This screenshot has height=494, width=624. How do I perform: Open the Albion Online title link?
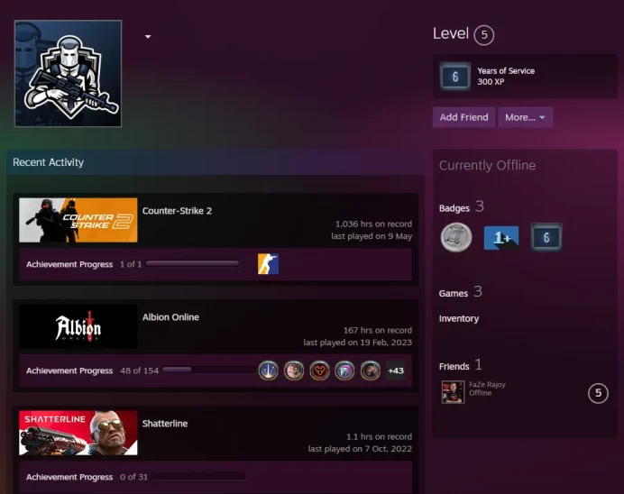pos(170,317)
